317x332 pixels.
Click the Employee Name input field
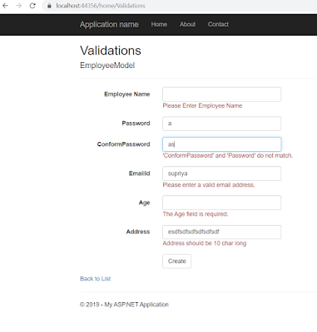(x=221, y=95)
